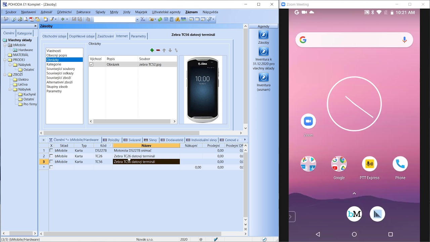The height and width of the screenshot is (242, 430).
Task: Open the Phone app on Android
Action: click(x=400, y=164)
